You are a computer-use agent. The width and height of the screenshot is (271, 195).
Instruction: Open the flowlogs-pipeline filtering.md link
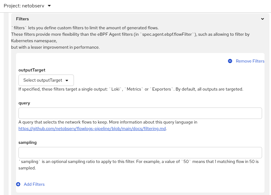click(x=92, y=129)
